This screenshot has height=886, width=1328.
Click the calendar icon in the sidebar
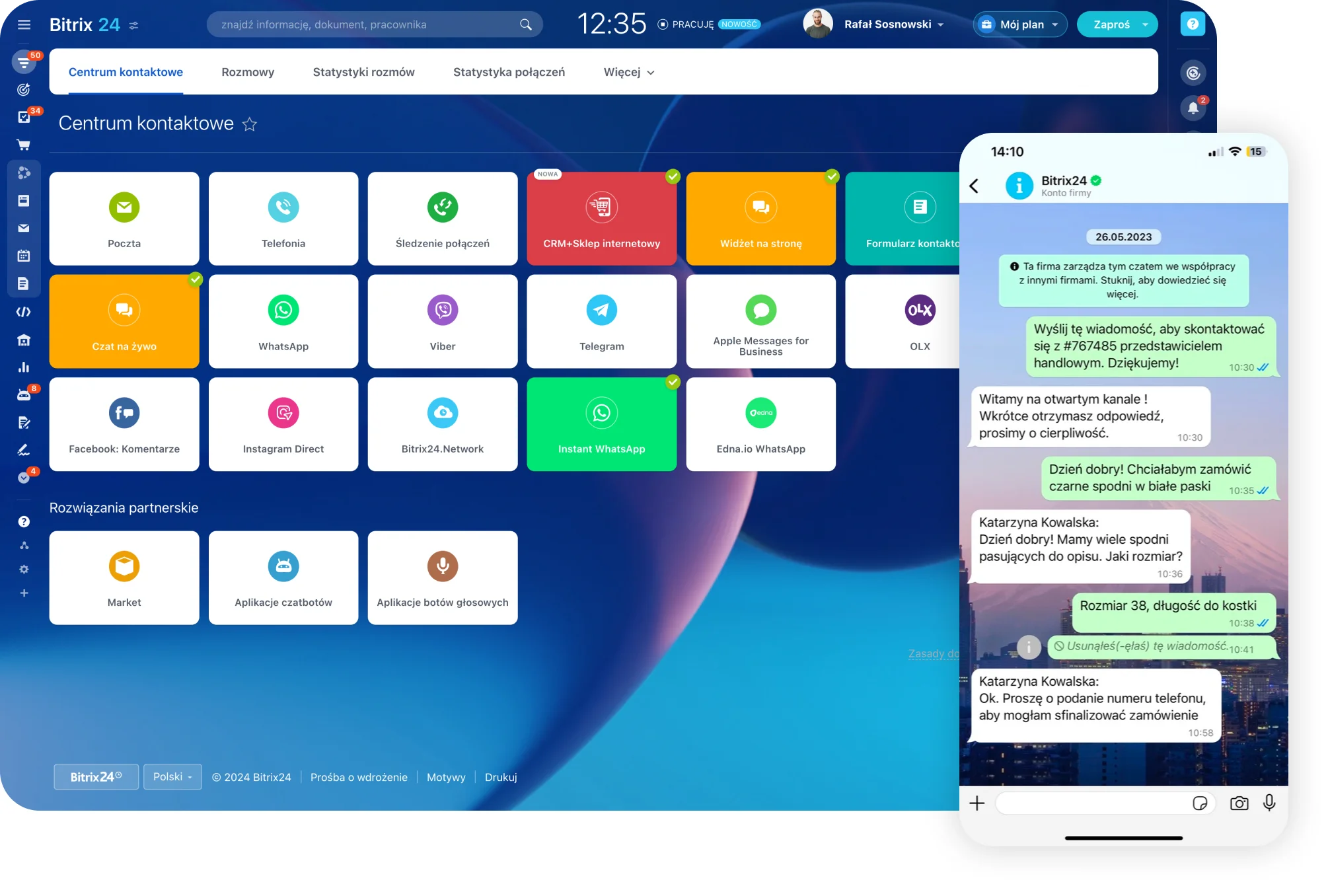tap(24, 254)
